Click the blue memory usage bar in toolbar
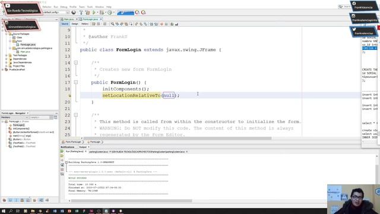 (x=125, y=12)
